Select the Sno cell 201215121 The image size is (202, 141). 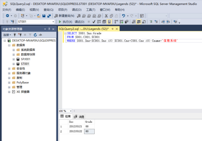coord(76,126)
